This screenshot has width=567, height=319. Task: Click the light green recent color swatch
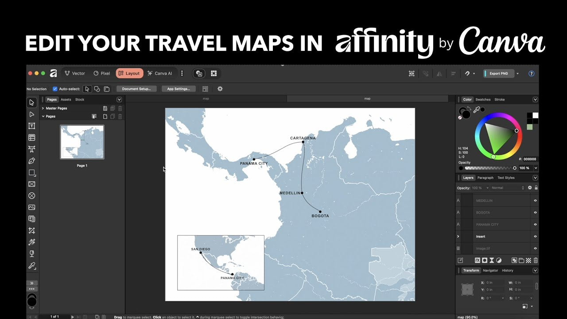pyautogui.click(x=530, y=127)
